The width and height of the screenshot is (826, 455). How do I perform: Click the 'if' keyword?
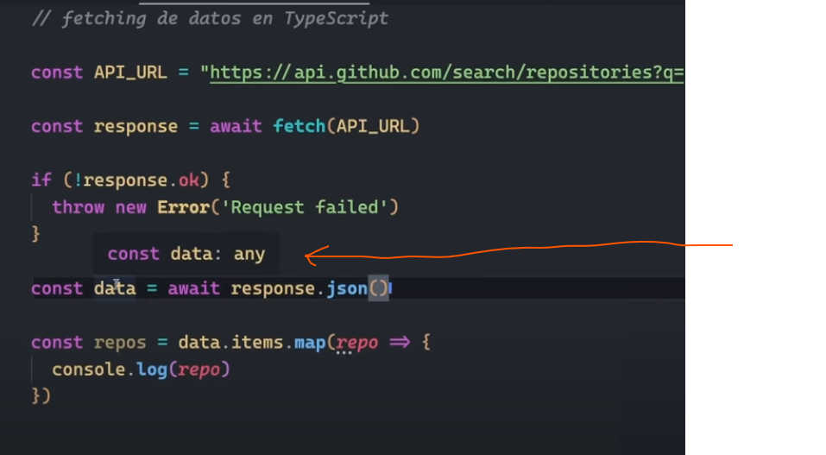[41, 180]
